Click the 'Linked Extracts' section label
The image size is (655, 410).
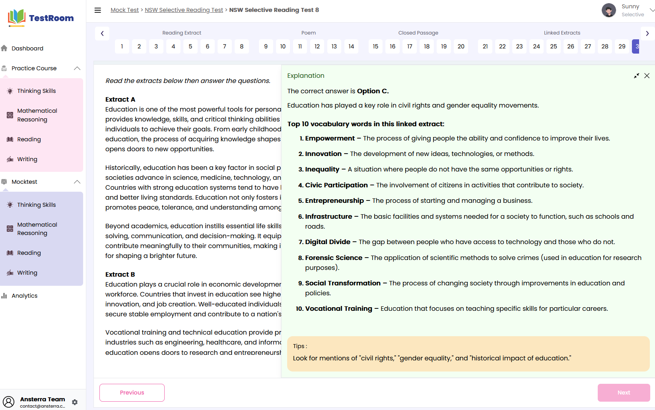click(562, 33)
